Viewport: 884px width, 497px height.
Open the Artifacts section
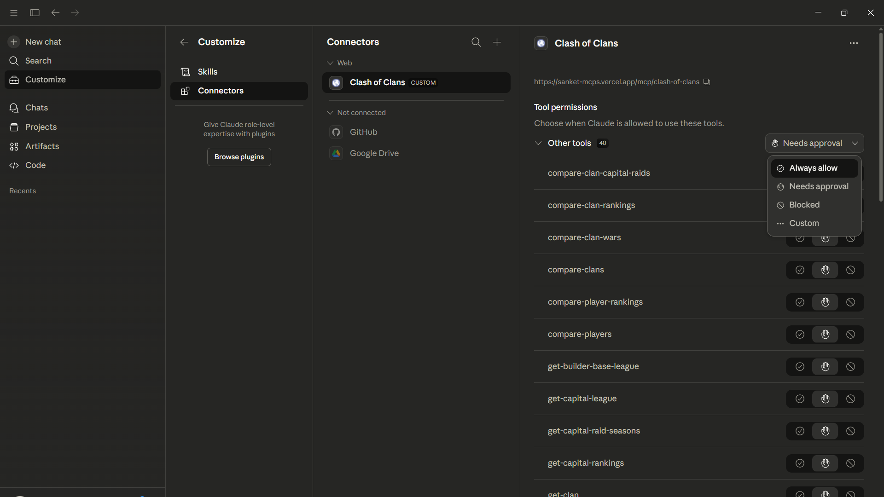tap(83, 146)
